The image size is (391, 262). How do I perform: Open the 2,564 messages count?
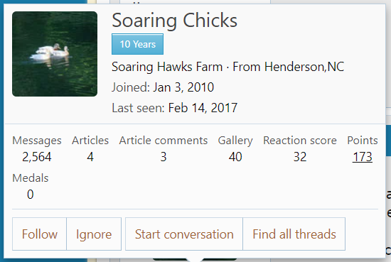pyautogui.click(x=37, y=157)
